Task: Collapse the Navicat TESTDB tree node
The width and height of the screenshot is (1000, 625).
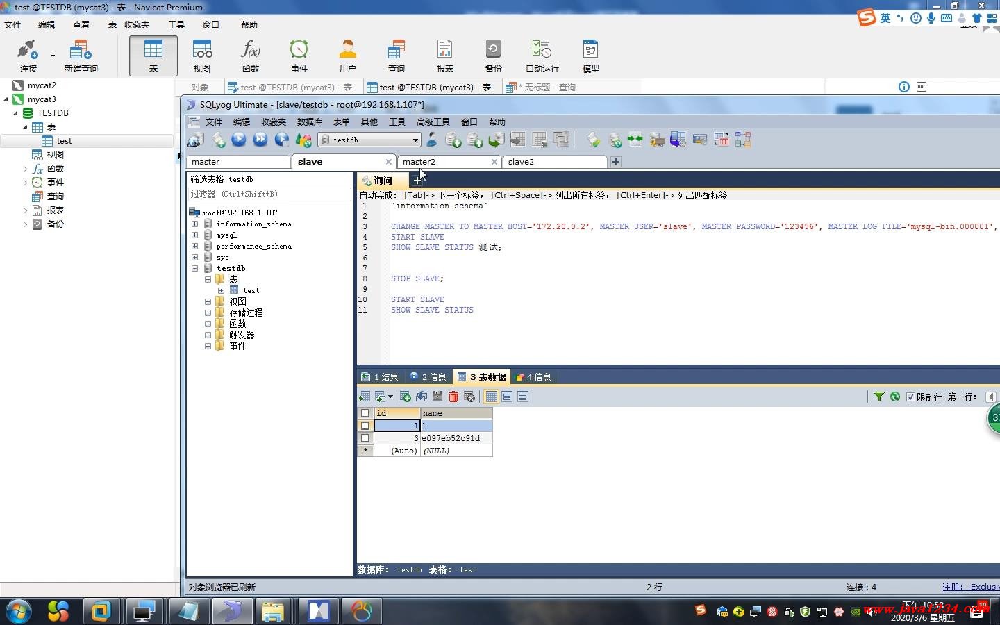Action: click(x=15, y=113)
